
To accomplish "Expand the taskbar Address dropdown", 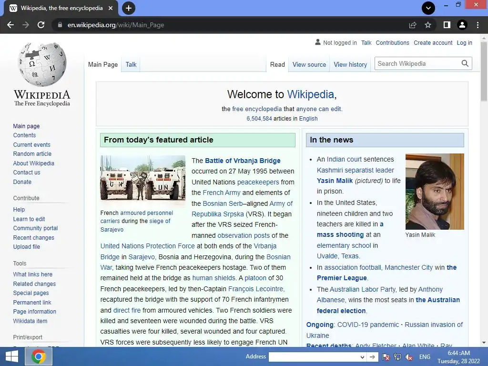I will (362, 357).
